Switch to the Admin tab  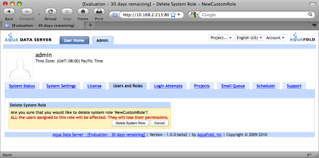pos(103,40)
